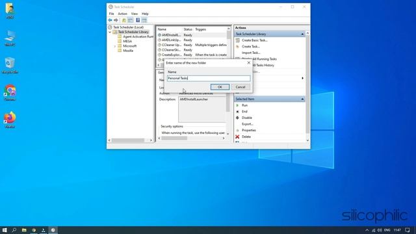This screenshot has width=416, height=234.
Task: Click the up-one-level folder toolbar icon
Action: pyautogui.click(x=124, y=20)
